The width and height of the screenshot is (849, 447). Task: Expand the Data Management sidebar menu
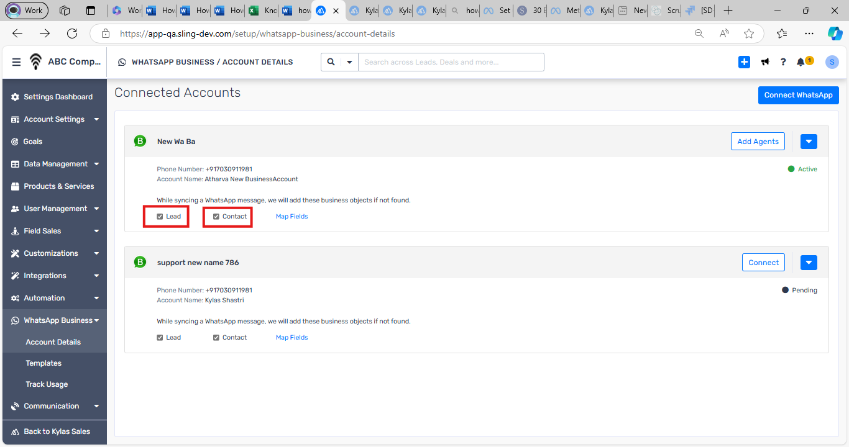55,164
